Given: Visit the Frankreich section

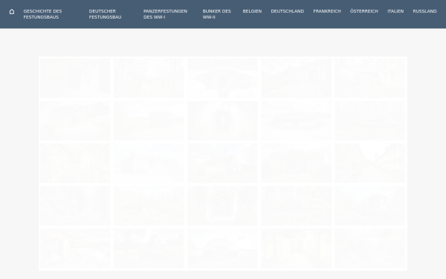Looking at the screenshot, I should pos(327,11).
